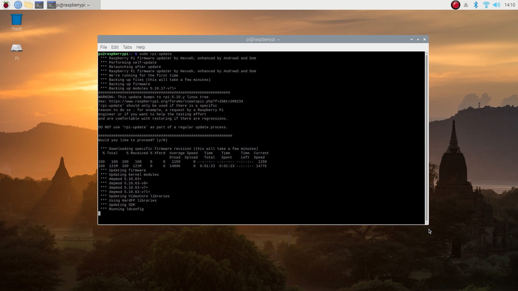
Task: Minimize the terminal using the down chevron
Action: tap(411, 39)
